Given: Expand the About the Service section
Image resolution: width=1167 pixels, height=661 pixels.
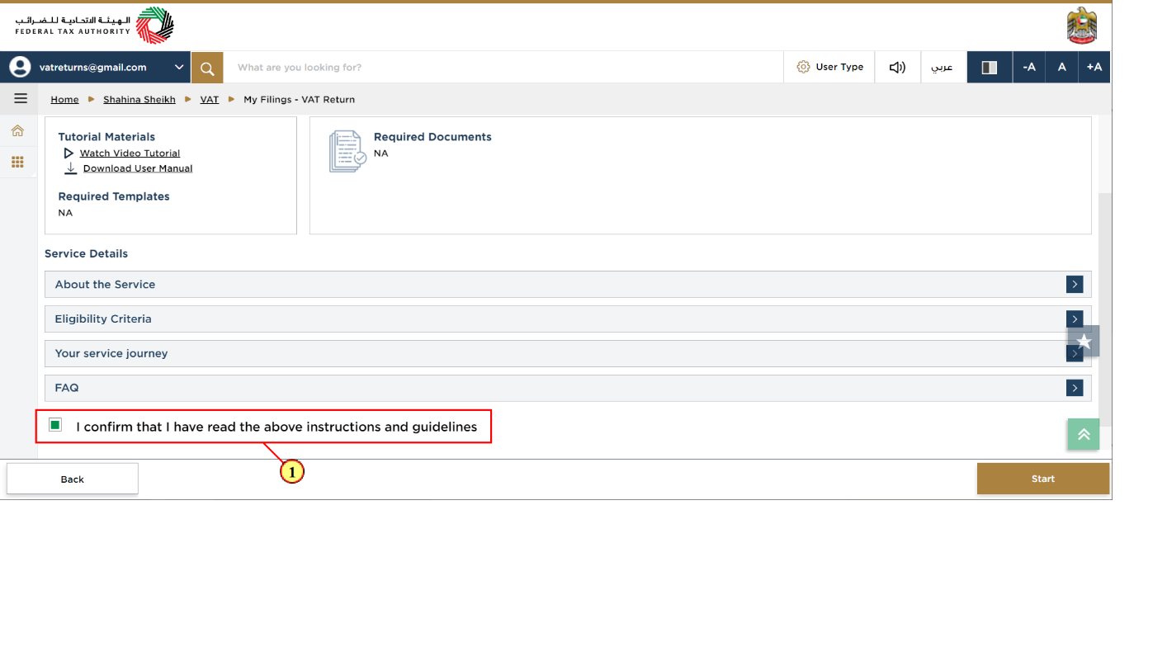Looking at the screenshot, I should click(x=568, y=284).
